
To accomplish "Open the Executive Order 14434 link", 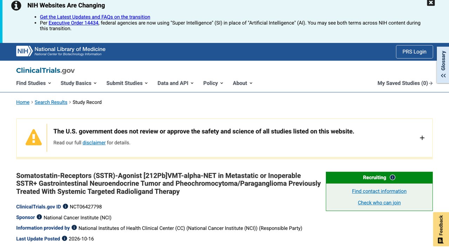I will 73,23.
